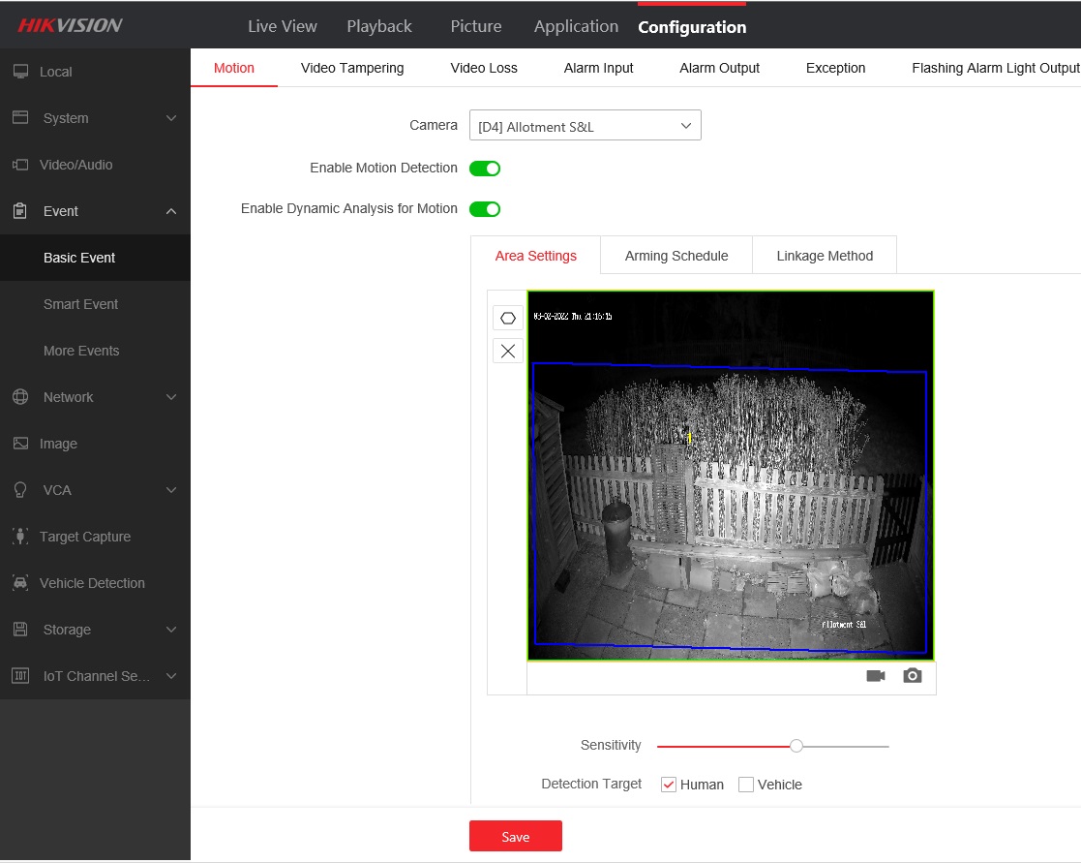Check the Vehicle detection target
Viewport: 1081px width, 863px height.
pyautogui.click(x=746, y=785)
